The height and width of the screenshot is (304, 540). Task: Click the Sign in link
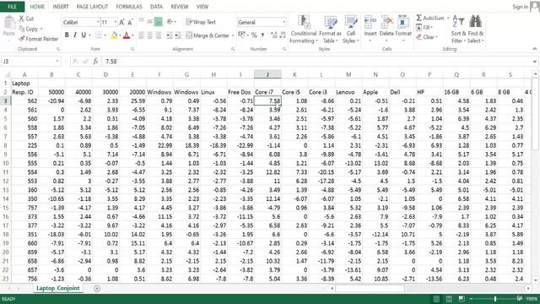coord(520,7)
